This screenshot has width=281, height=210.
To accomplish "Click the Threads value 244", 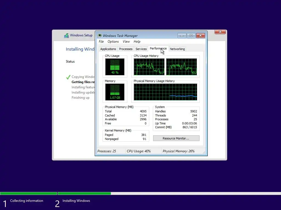I will 195,115.
